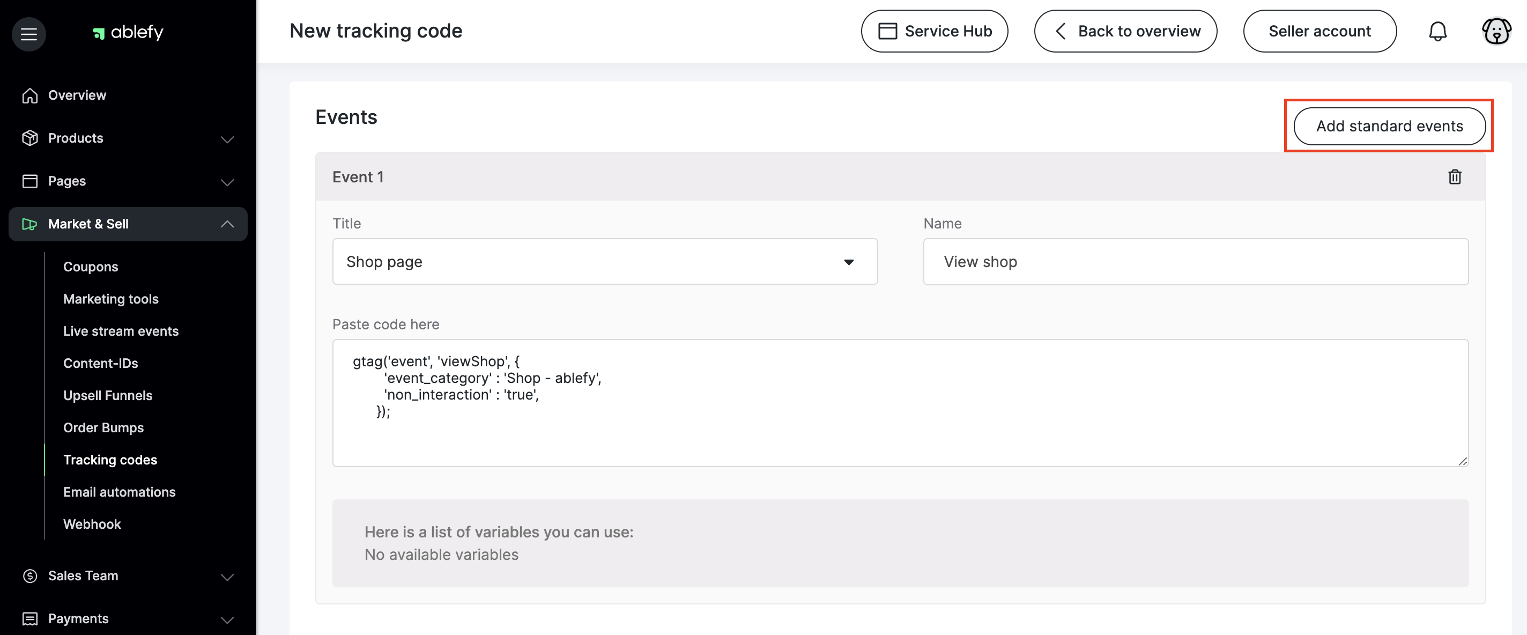Open Email automations

click(120, 491)
